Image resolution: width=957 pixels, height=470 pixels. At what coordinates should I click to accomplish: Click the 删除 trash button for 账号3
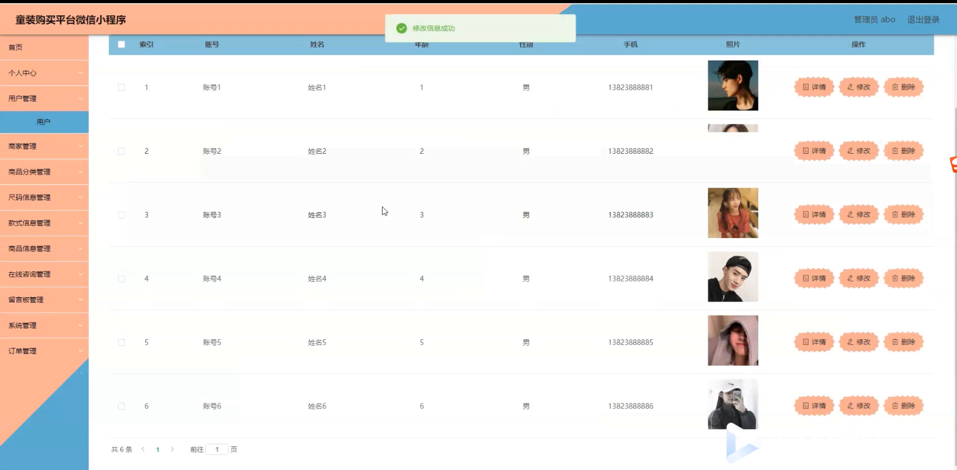[903, 215]
